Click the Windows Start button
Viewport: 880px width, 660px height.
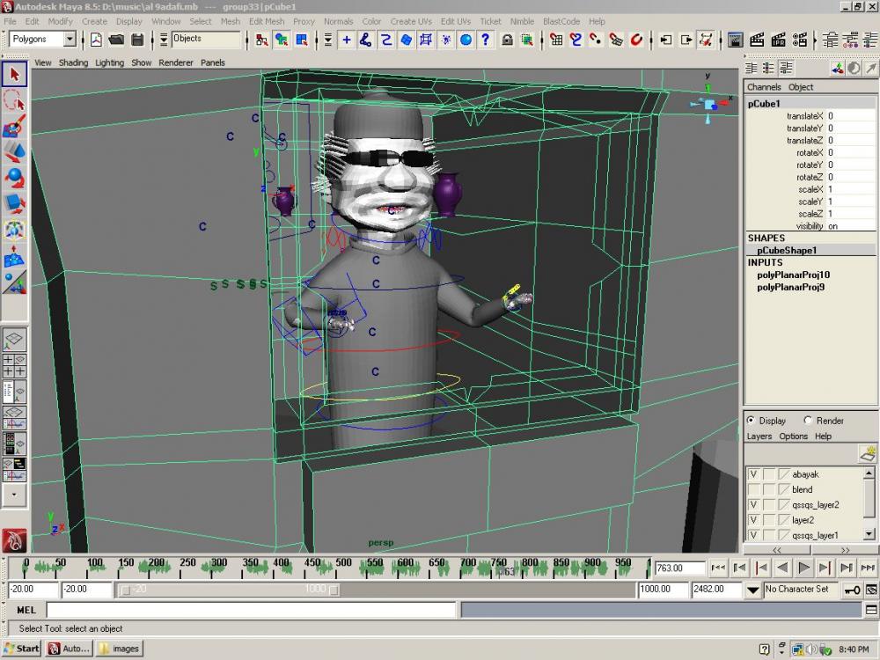(x=21, y=649)
